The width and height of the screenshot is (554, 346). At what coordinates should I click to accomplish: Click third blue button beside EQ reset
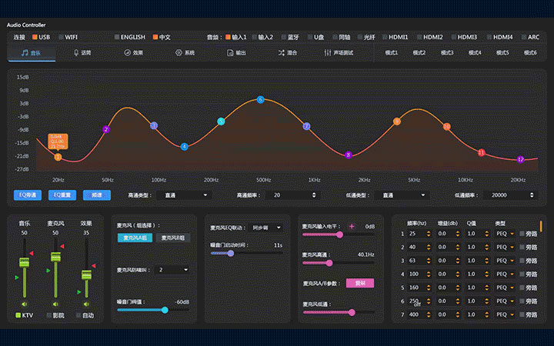click(97, 195)
